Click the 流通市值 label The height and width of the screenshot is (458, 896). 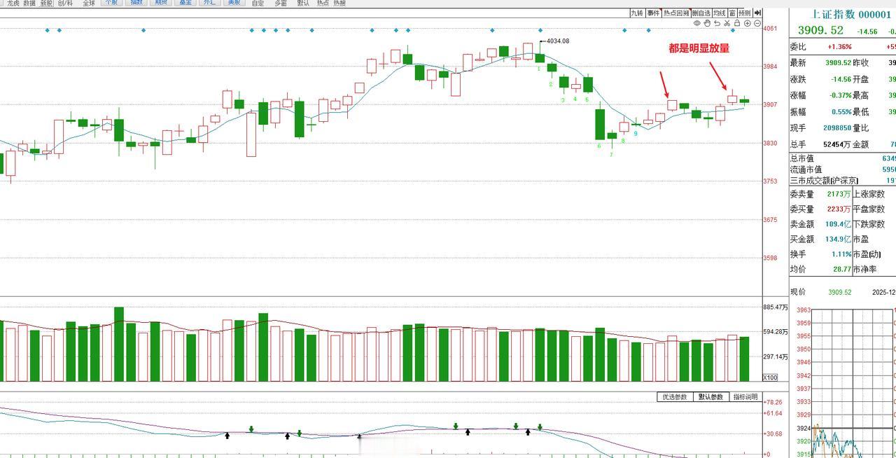(806, 169)
